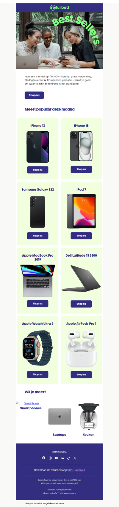This screenshot has height=507, width=119.
Task: Select the Keuken kitchen appliance image
Action: 88,417
